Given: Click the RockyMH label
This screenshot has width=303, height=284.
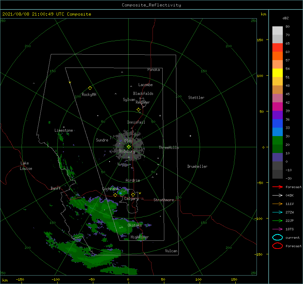Looking at the screenshot, I should tap(89, 95).
